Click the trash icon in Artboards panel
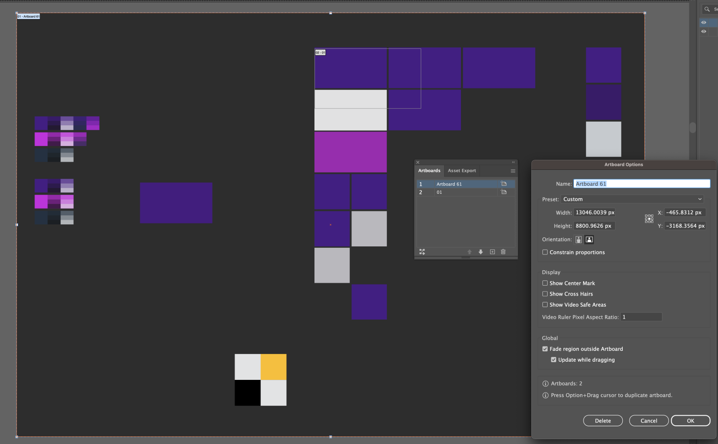 (x=503, y=252)
